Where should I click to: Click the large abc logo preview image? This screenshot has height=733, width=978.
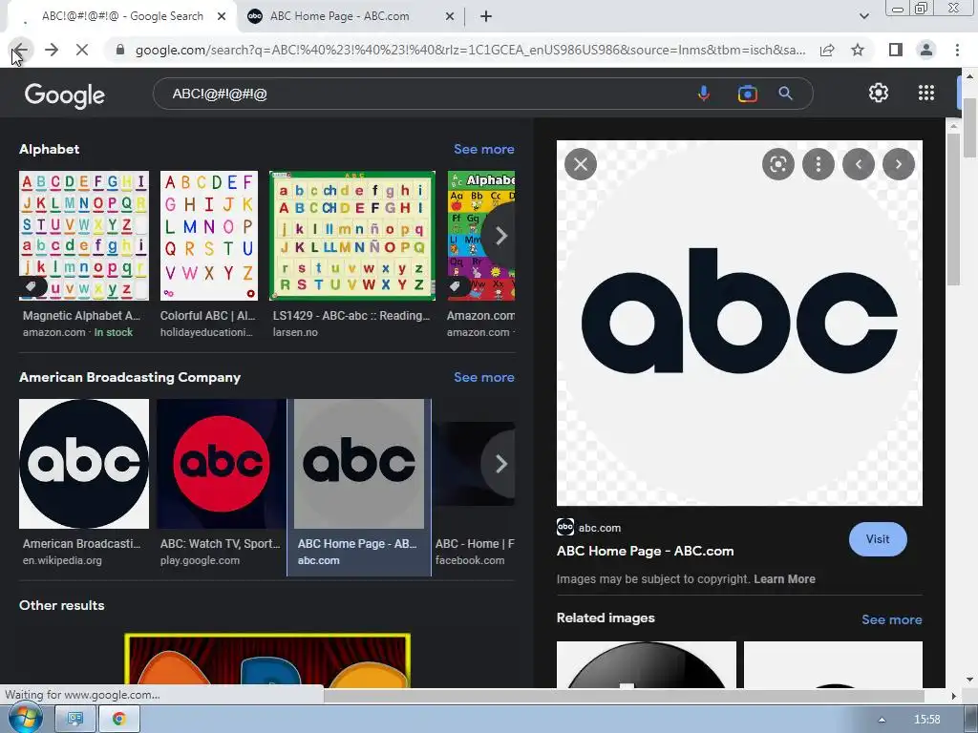click(739, 323)
